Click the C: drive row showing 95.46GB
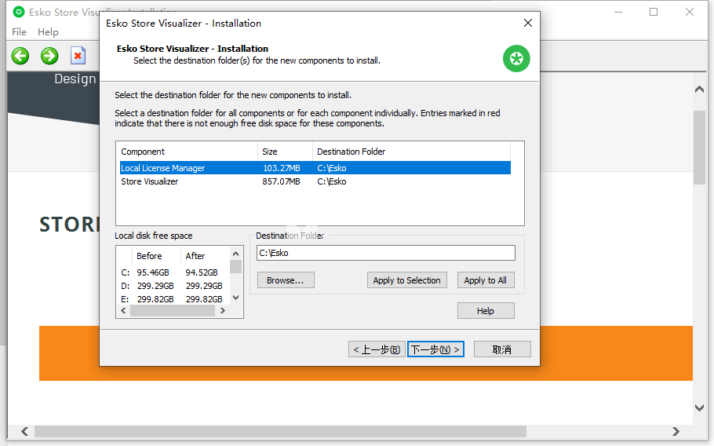The width and height of the screenshot is (714, 446). pyautogui.click(x=173, y=272)
